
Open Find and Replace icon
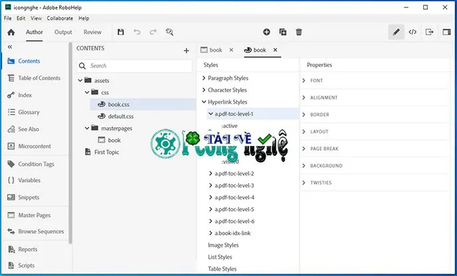click(169, 32)
